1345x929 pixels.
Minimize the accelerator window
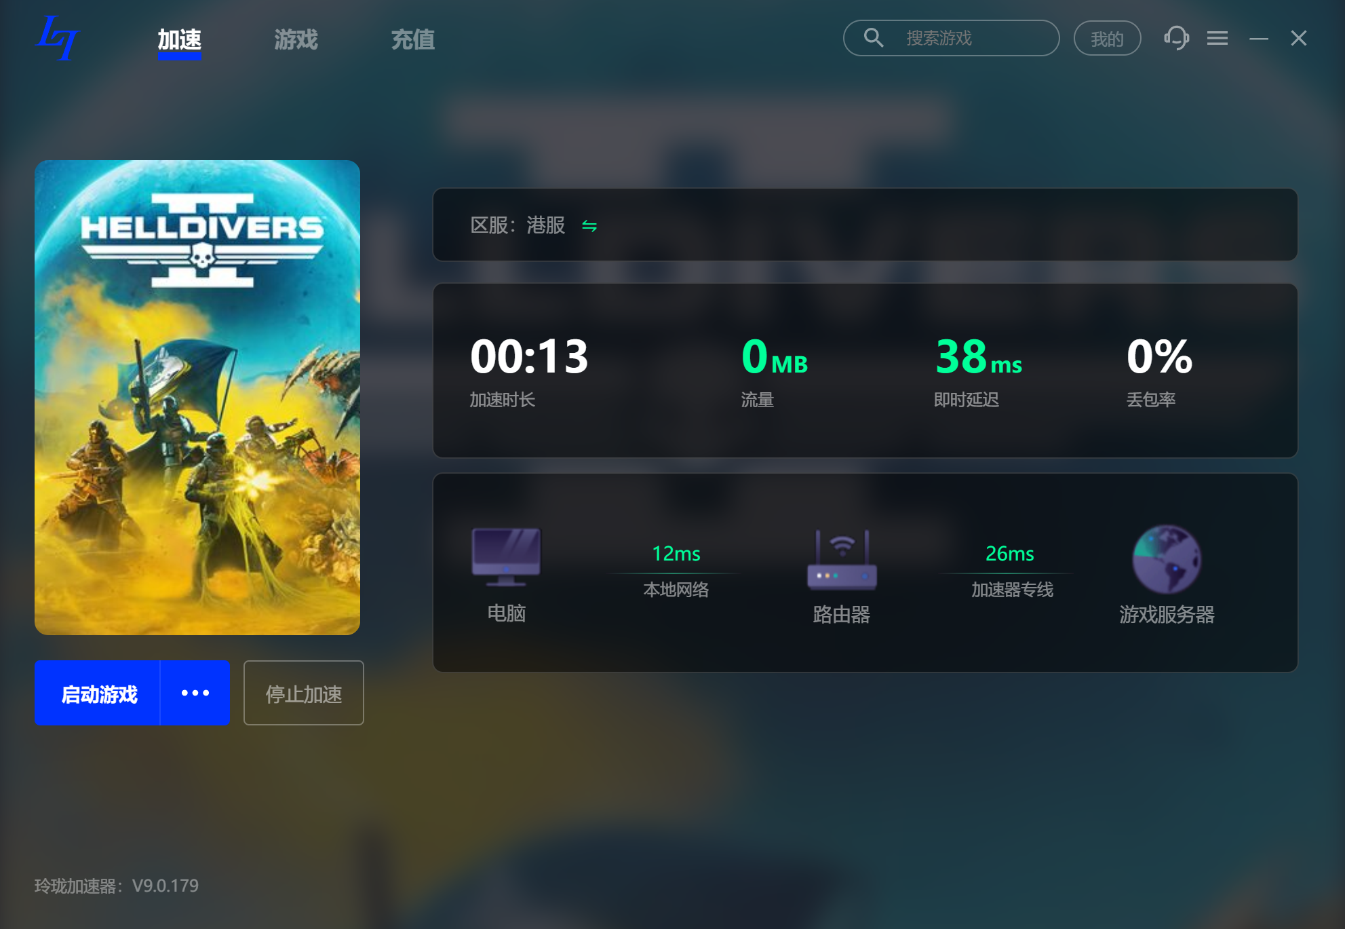1259,39
